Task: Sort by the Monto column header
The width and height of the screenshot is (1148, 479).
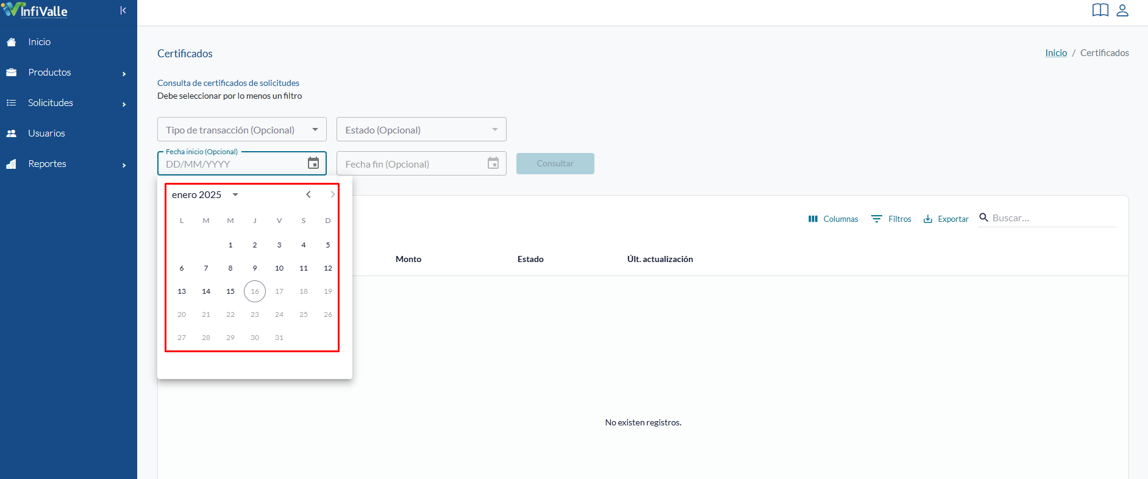Action: tap(408, 259)
